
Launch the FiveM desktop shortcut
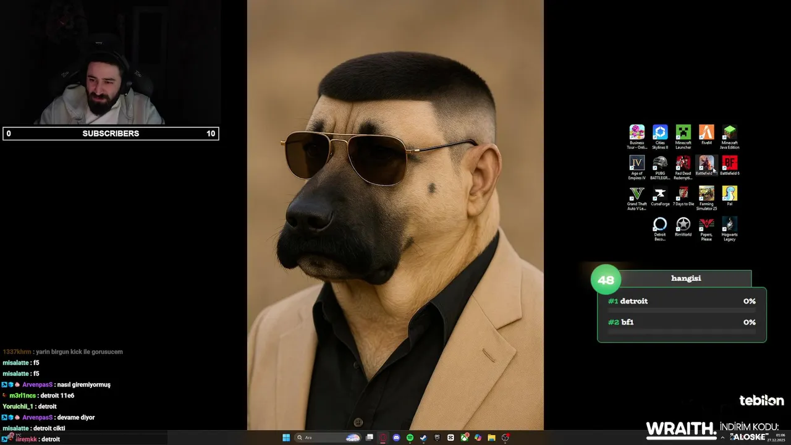(706, 135)
